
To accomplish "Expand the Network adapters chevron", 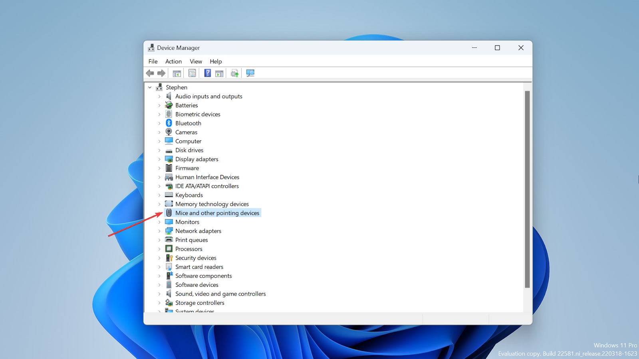I will pos(159,231).
